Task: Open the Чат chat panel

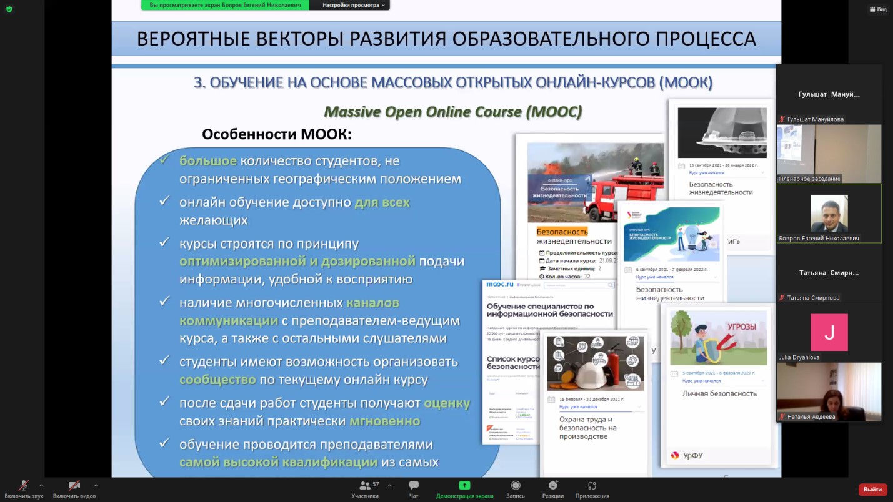Action: coord(413,486)
